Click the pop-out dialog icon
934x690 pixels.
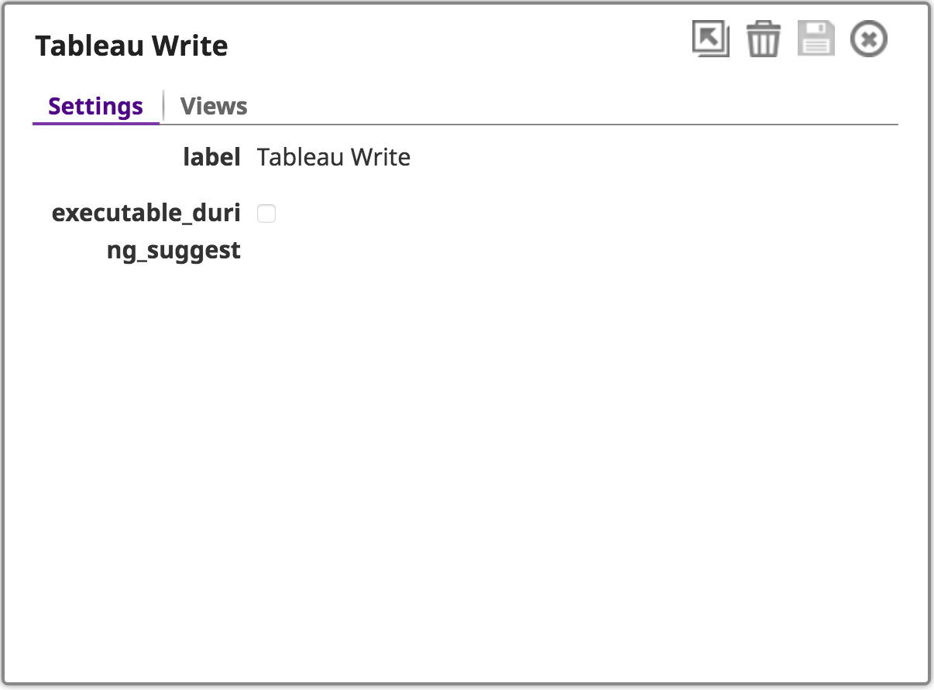(x=710, y=39)
